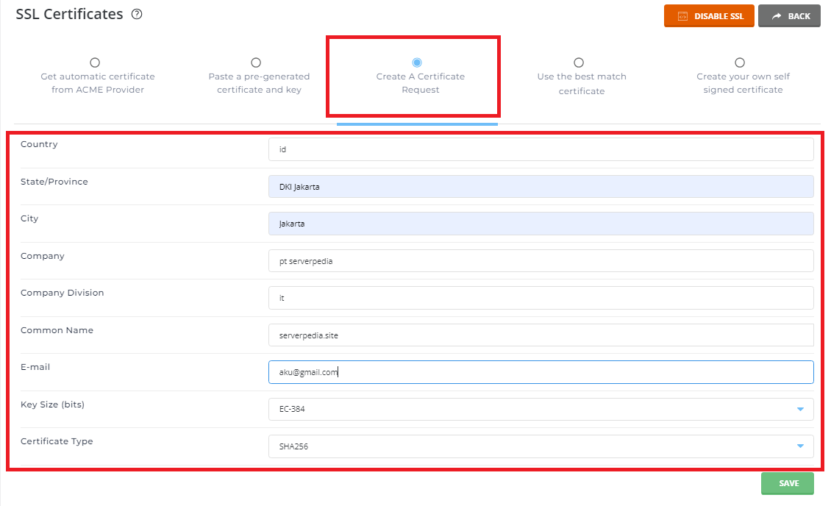Save the certificate request
The image size is (831, 506).
[788, 483]
